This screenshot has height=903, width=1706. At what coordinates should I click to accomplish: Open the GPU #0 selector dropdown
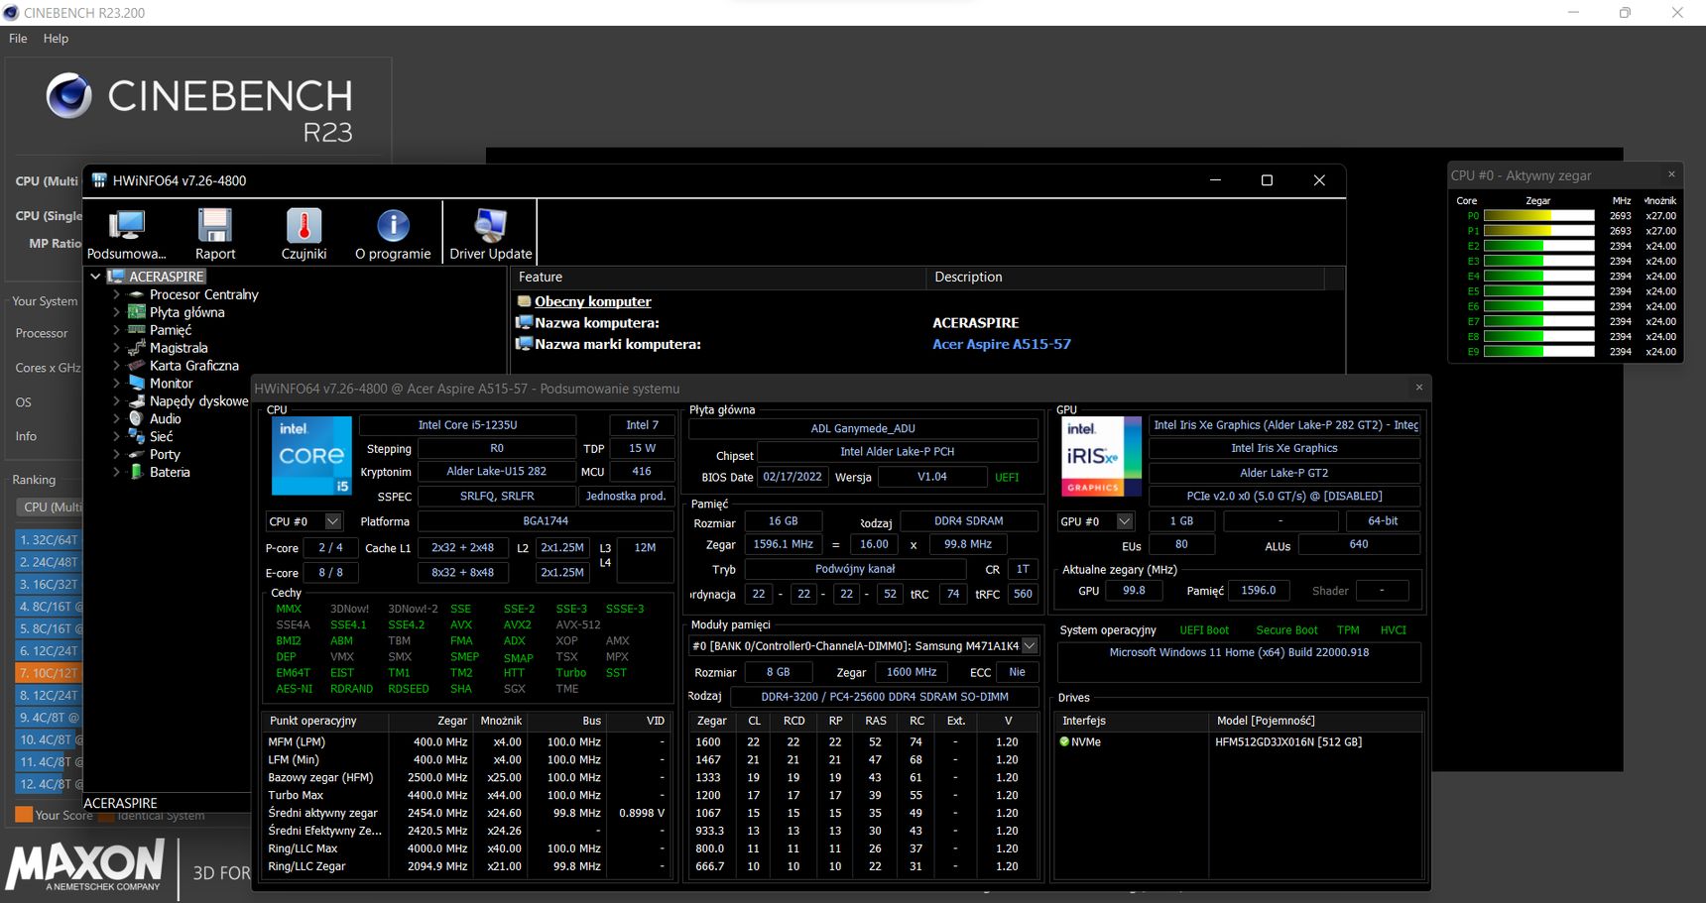(x=1125, y=521)
